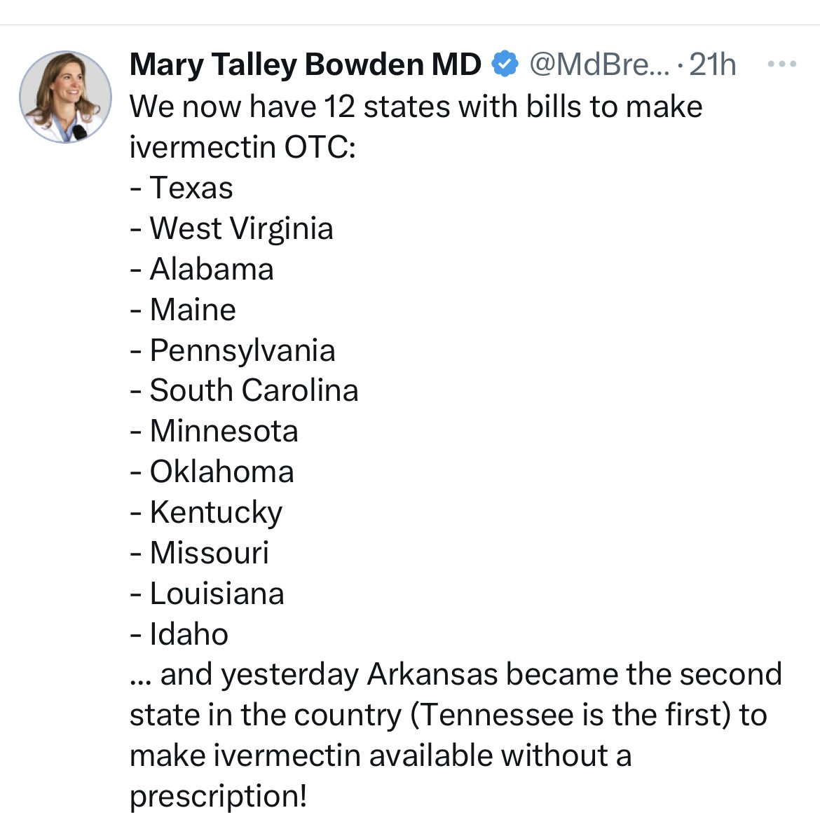Viewport: 820px width, 822px height.
Task: Click on the Maine line
Action: 193,310
